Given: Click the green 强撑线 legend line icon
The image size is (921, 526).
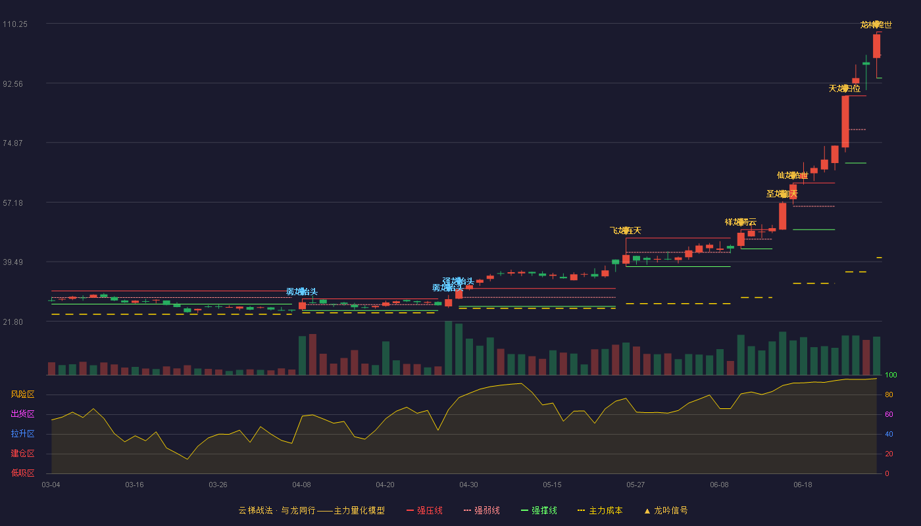Looking at the screenshot, I should [x=524, y=511].
